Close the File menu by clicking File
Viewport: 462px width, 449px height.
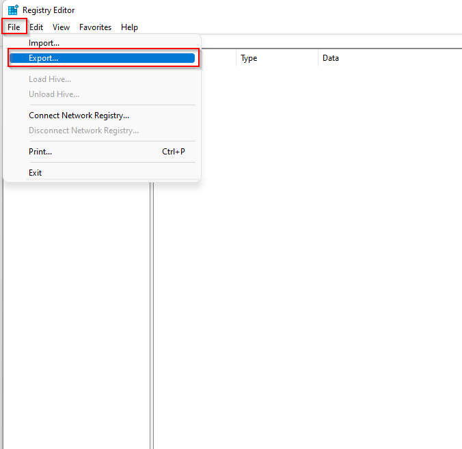[x=14, y=27]
